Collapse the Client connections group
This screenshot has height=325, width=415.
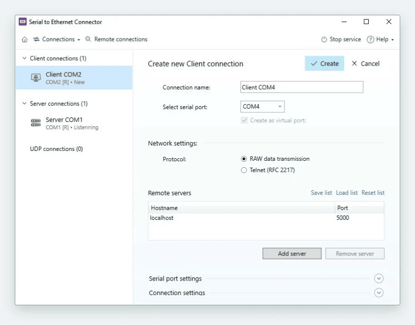click(24, 58)
